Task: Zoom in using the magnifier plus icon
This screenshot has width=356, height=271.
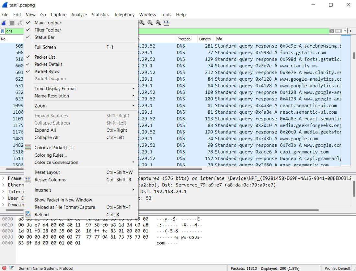Action: tap(142, 23)
